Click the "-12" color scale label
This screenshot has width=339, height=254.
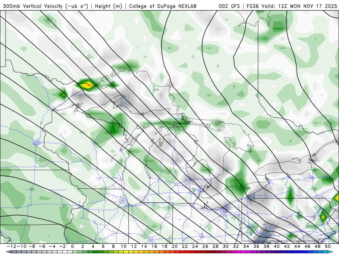coord(11,246)
